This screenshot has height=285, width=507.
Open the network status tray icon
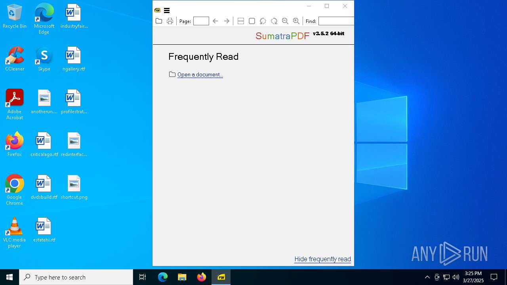pyautogui.click(x=446, y=277)
